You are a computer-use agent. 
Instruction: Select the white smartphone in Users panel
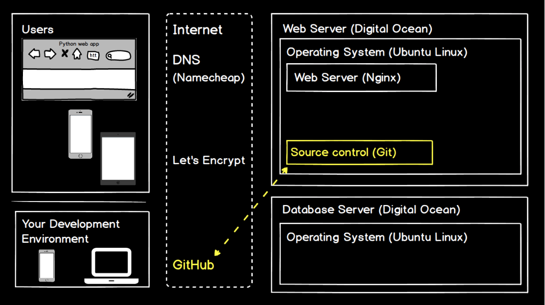(x=80, y=134)
